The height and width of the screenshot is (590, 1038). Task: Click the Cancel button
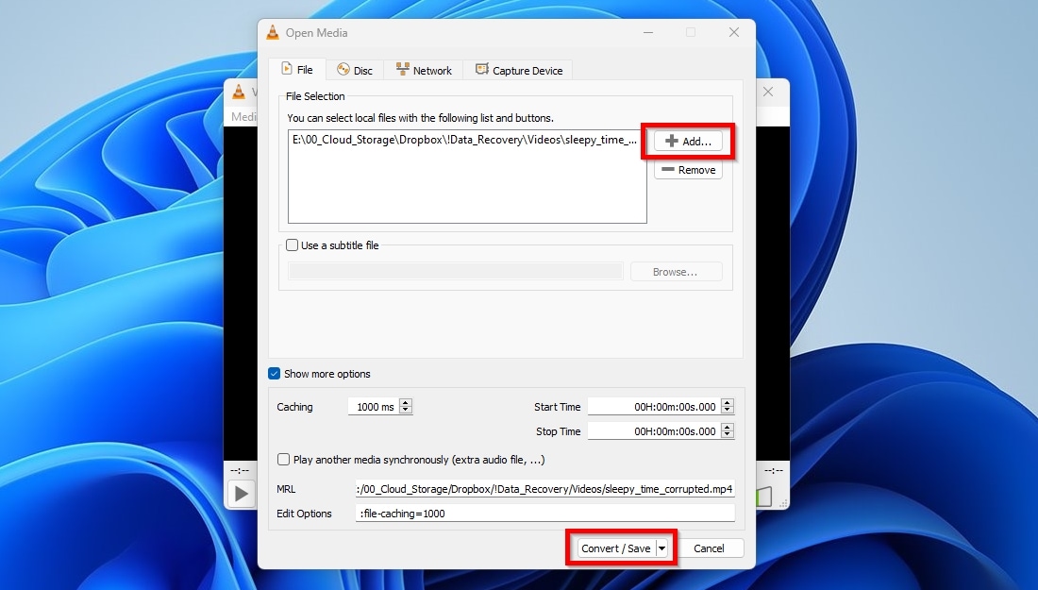point(709,548)
